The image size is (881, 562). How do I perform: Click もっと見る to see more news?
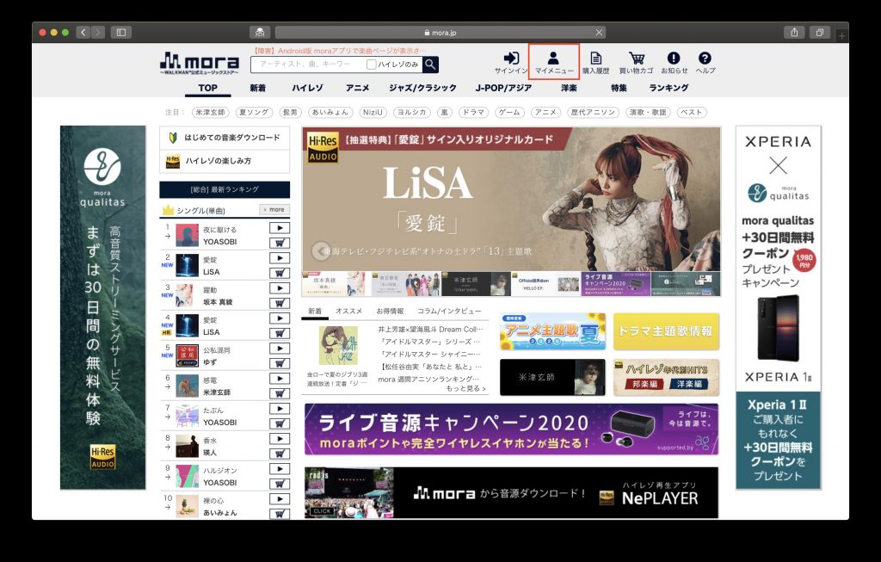coord(465,388)
